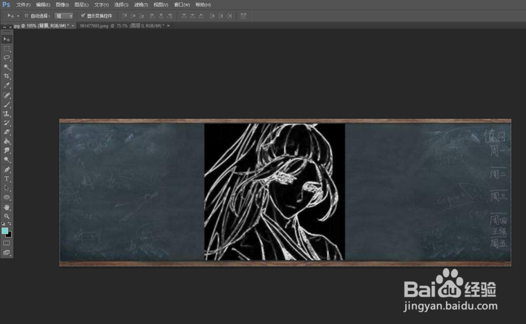The image size is (526, 324).
Task: Open the 文件(F) menu
Action: coord(23,5)
